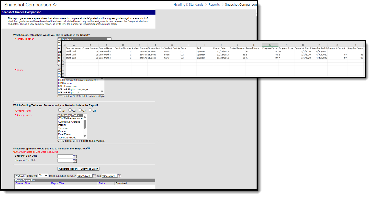Image resolution: width=371 pixels, height=197 pixels.
Task: Click the student first name cell Anna
Action: [x=172, y=51]
